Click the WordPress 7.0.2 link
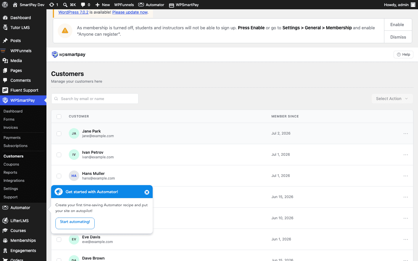 pos(73,12)
